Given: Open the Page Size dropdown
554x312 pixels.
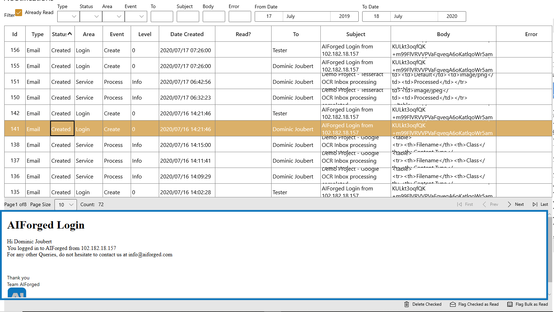Looking at the screenshot, I should click(66, 205).
